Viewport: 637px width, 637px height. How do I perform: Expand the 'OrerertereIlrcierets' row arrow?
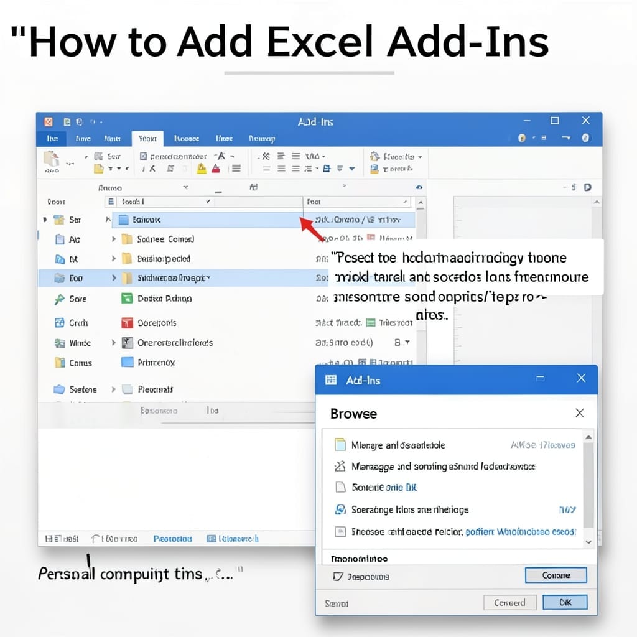tap(114, 343)
